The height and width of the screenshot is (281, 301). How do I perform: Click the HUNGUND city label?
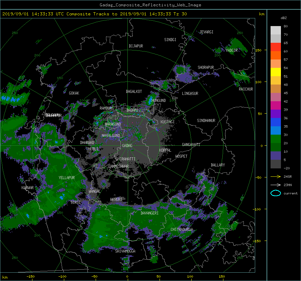click(159, 101)
